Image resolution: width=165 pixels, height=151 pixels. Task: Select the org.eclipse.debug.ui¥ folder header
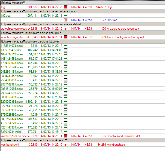tap(83, 33)
